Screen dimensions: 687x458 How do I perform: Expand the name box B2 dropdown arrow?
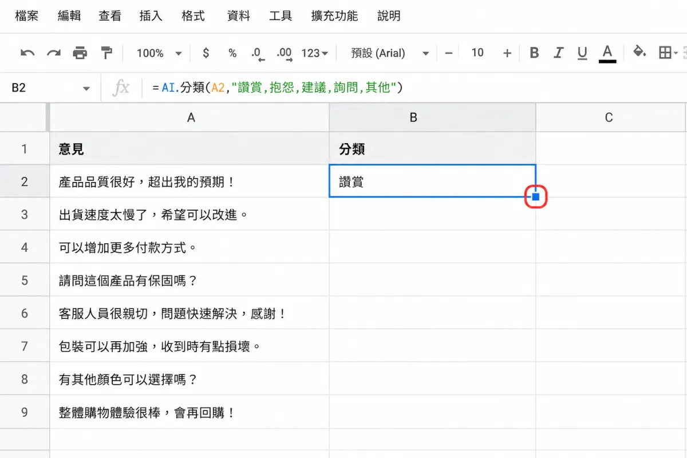point(86,89)
